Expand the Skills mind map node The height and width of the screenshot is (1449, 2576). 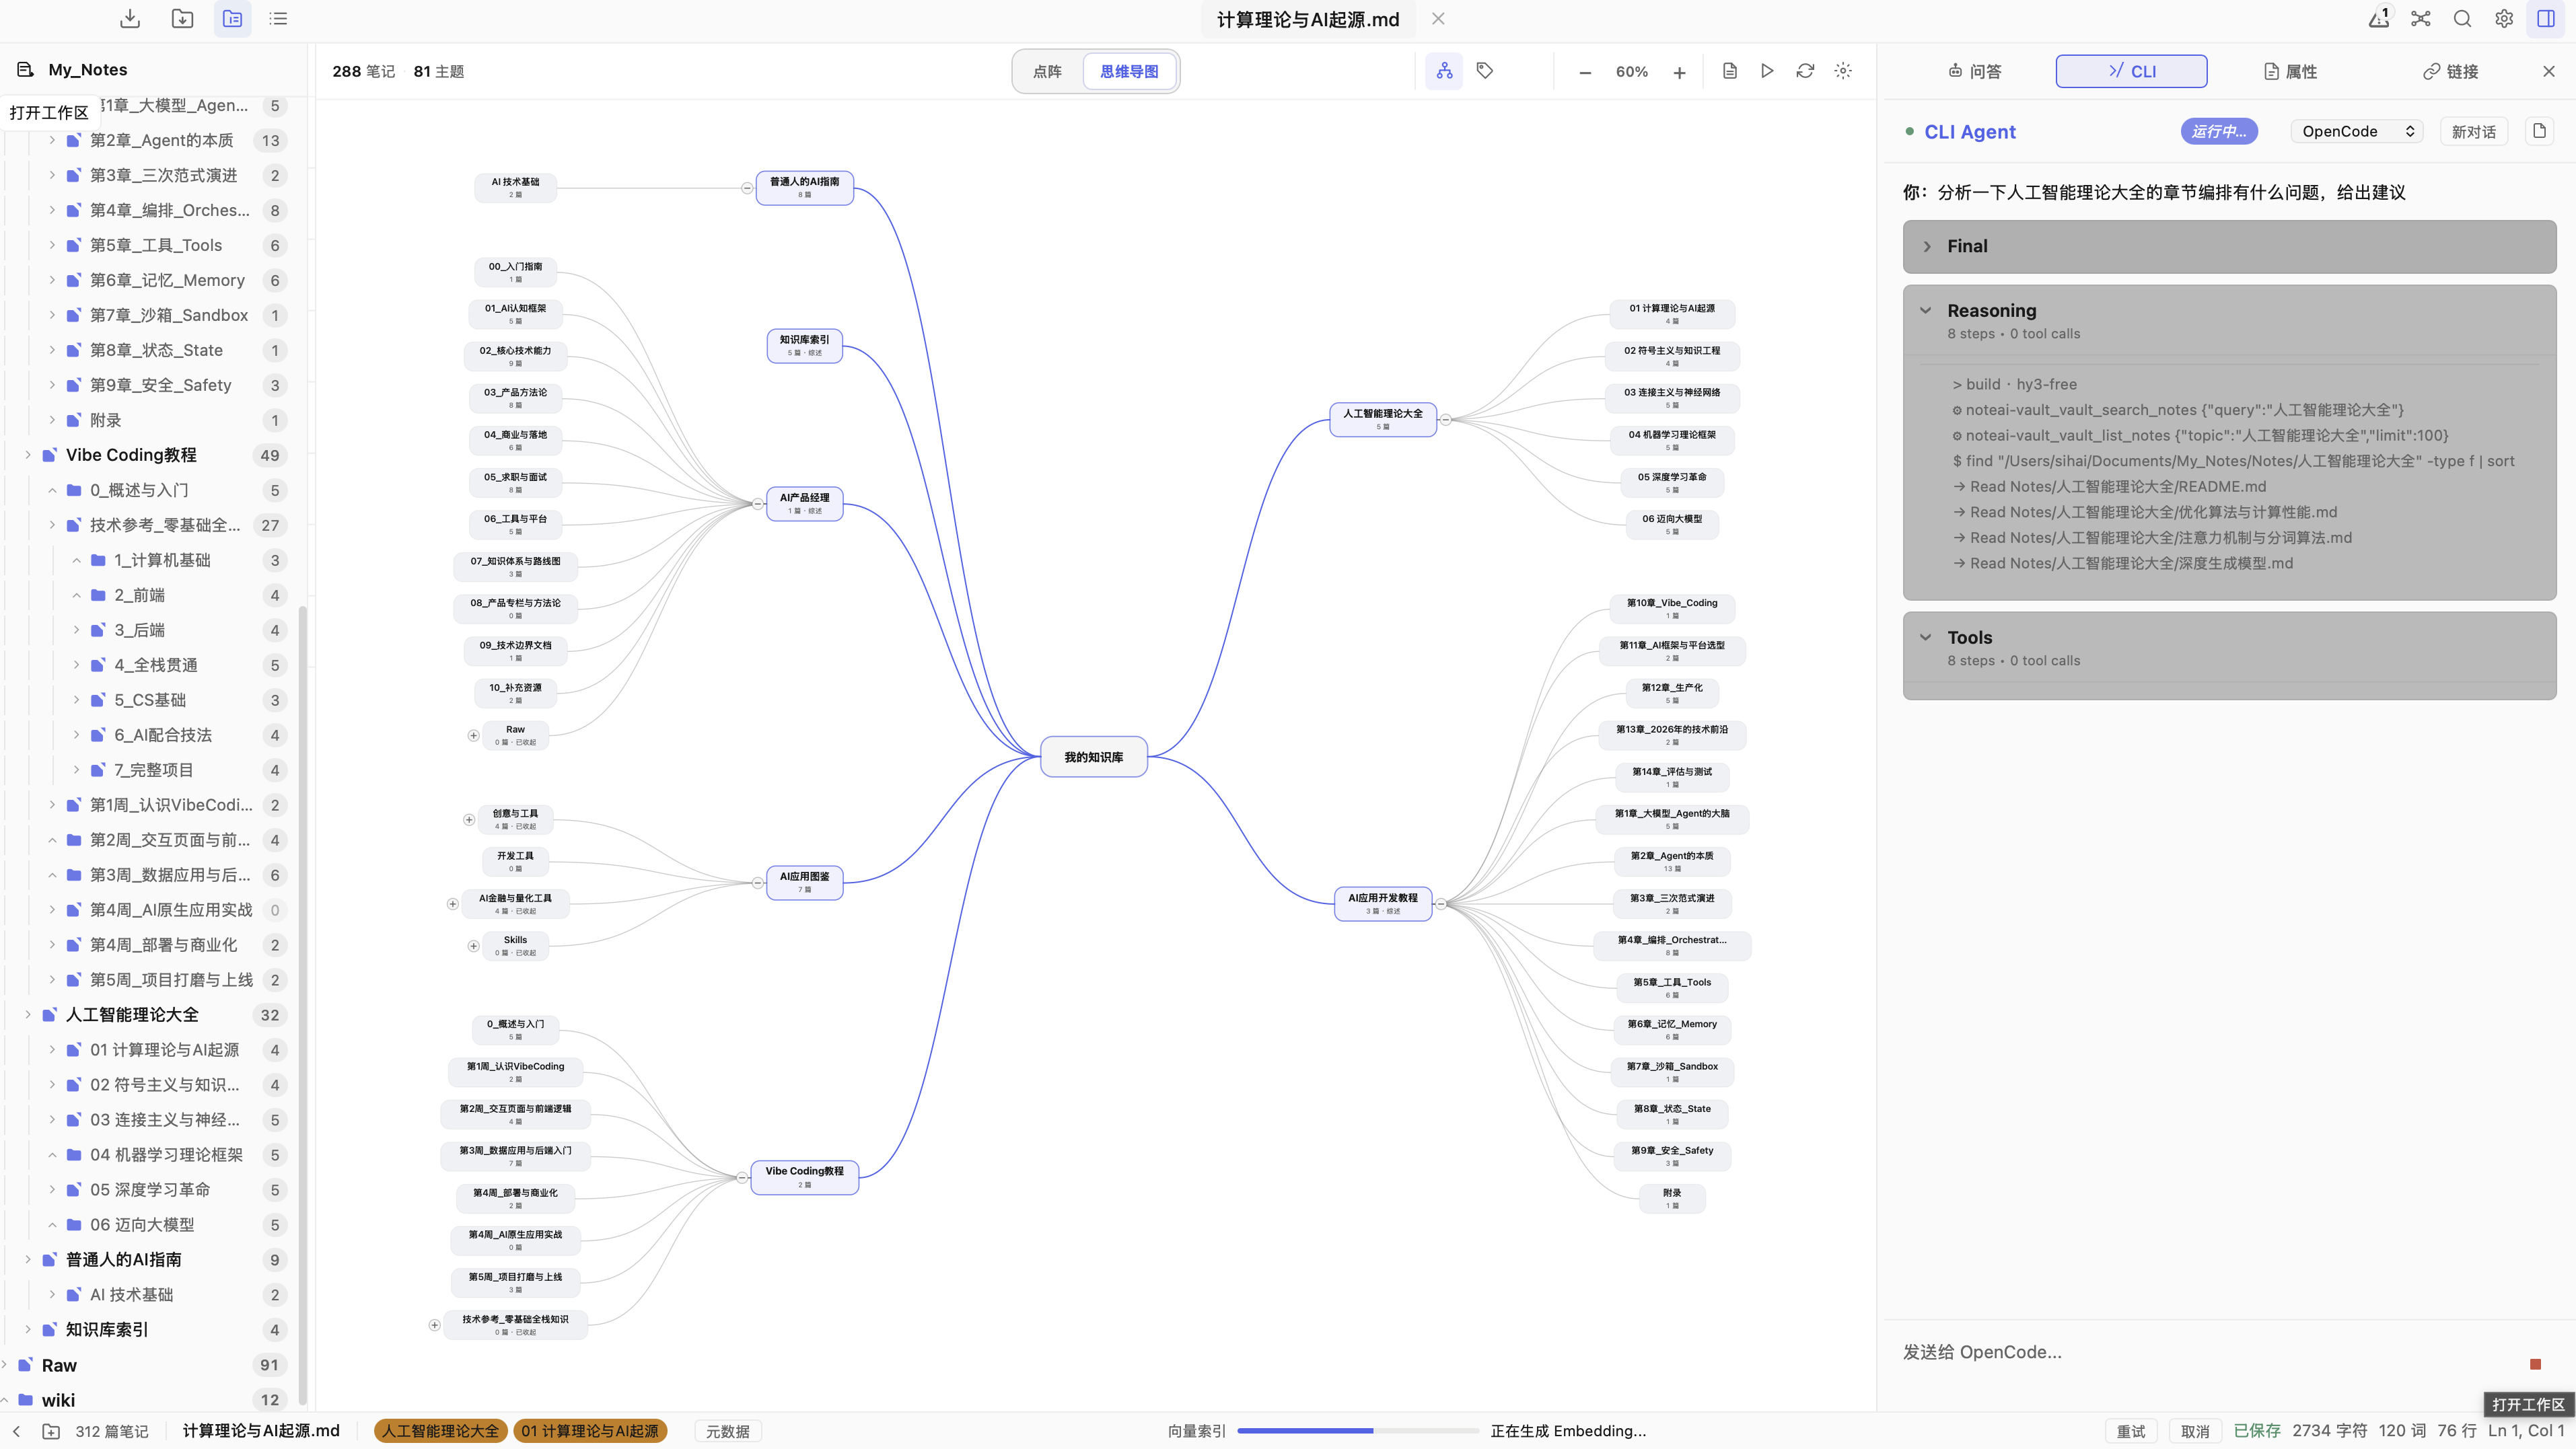(474, 945)
